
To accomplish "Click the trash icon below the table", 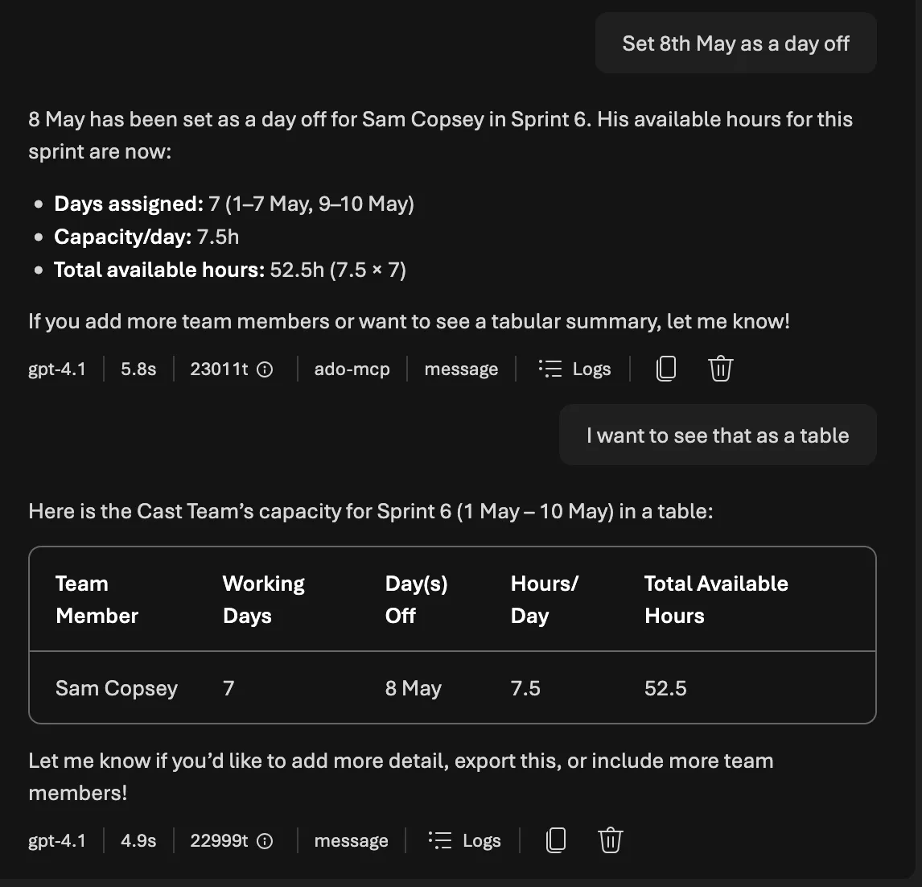I will pyautogui.click(x=610, y=840).
